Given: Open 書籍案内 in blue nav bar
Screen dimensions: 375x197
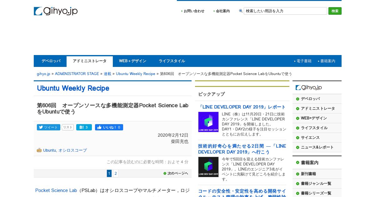Looking at the screenshot, I should [328, 61].
